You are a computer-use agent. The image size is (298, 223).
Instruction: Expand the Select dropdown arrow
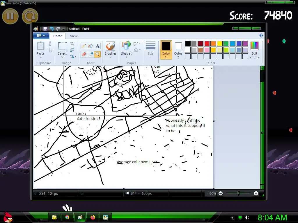(62, 57)
